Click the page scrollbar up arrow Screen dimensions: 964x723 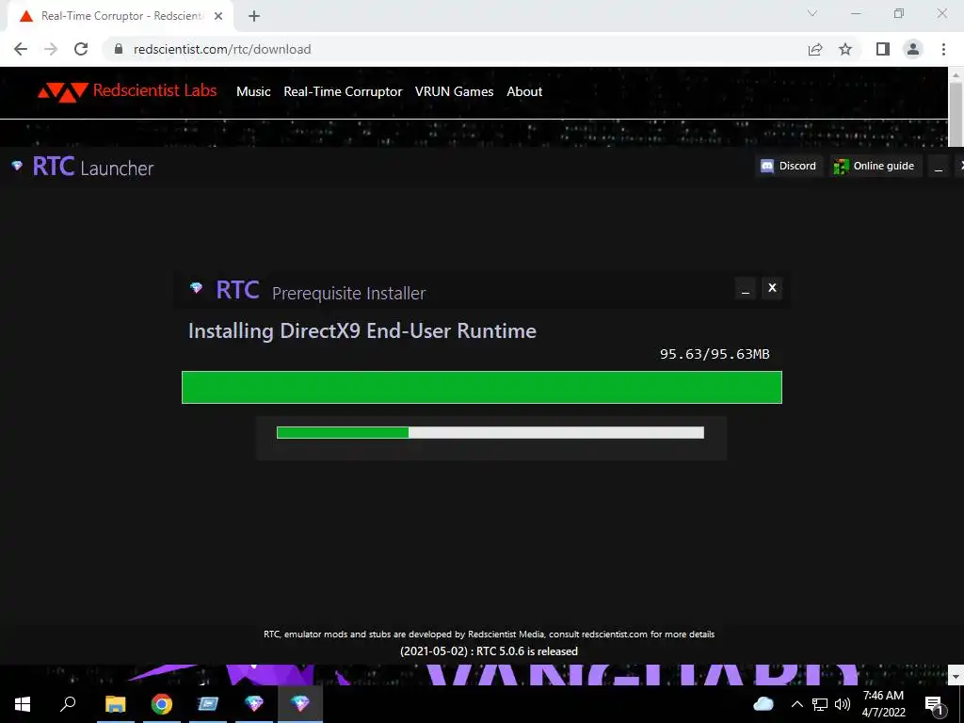coord(956,74)
